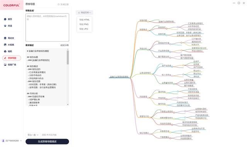Image resolution: width=247 pixels, height=147 pixels.
Task: Click the '- 分析市场动态' line in markdown panel
Action: click(x=35, y=75)
